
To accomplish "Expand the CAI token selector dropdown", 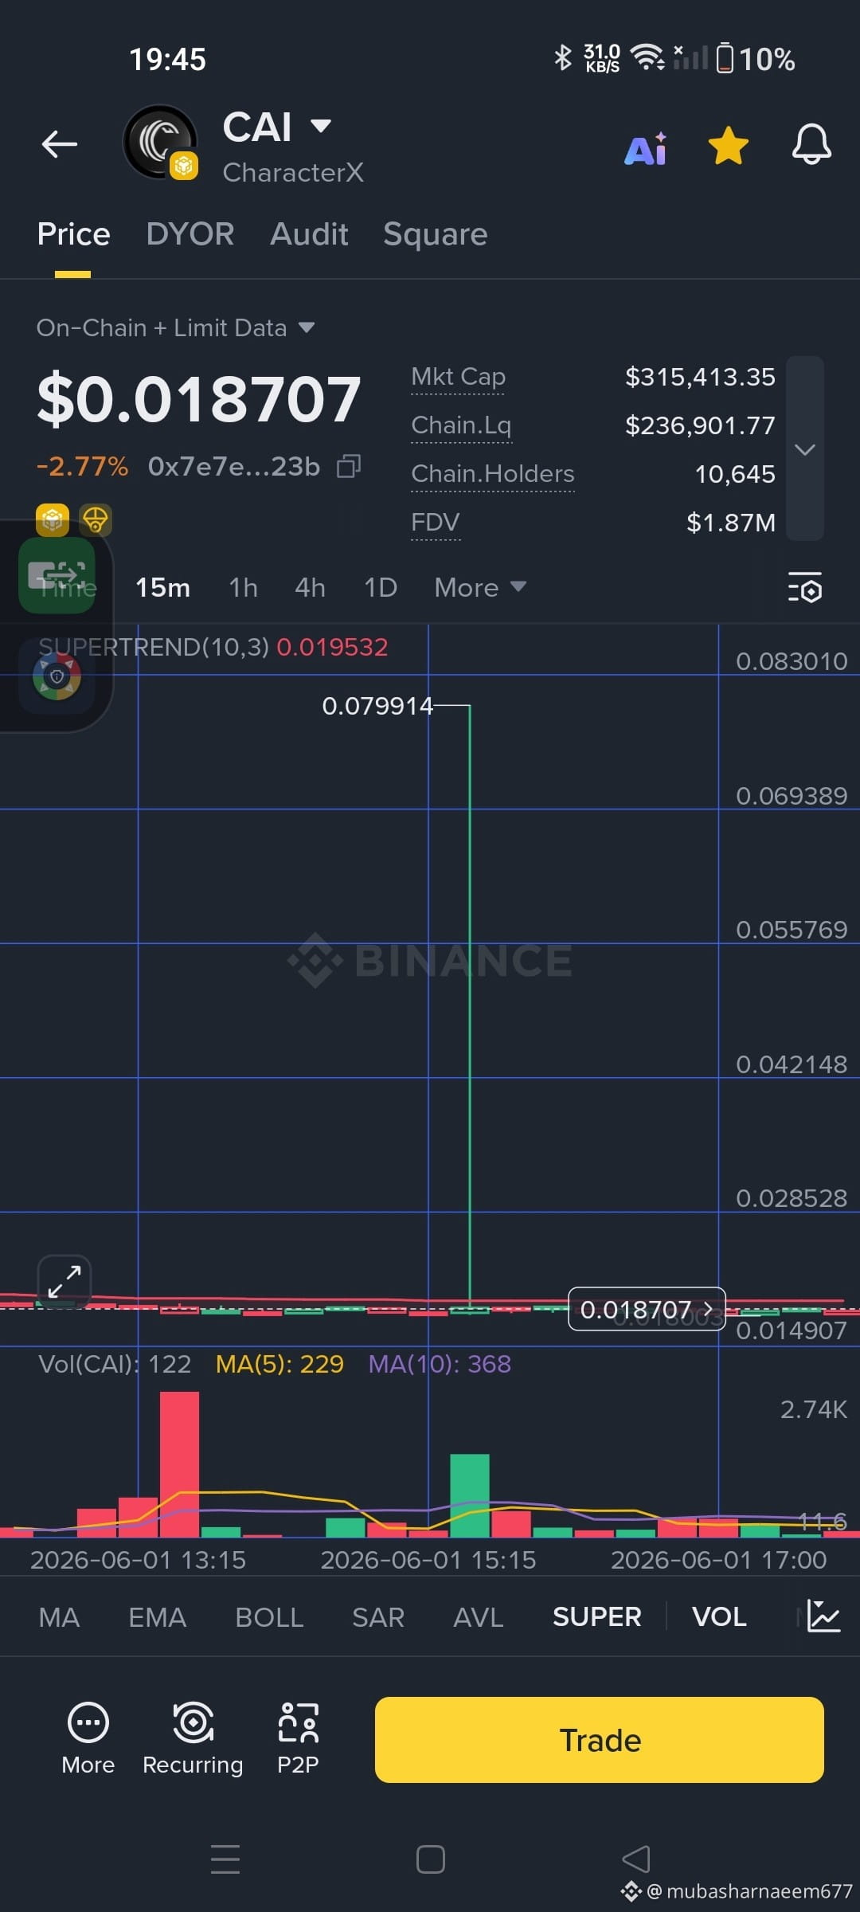I will (x=320, y=126).
